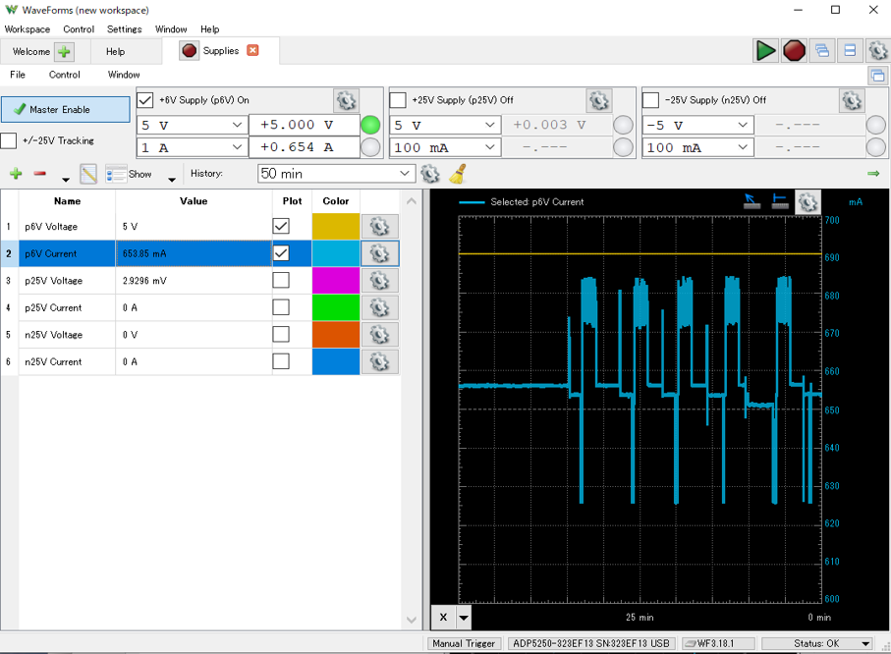Check the Plot box for p25V Voltage
This screenshot has width=891, height=654.
[x=281, y=281]
